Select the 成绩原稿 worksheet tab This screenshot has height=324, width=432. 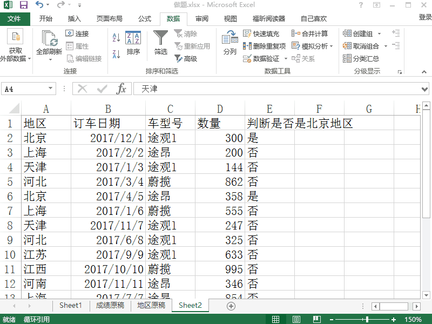click(x=110, y=305)
